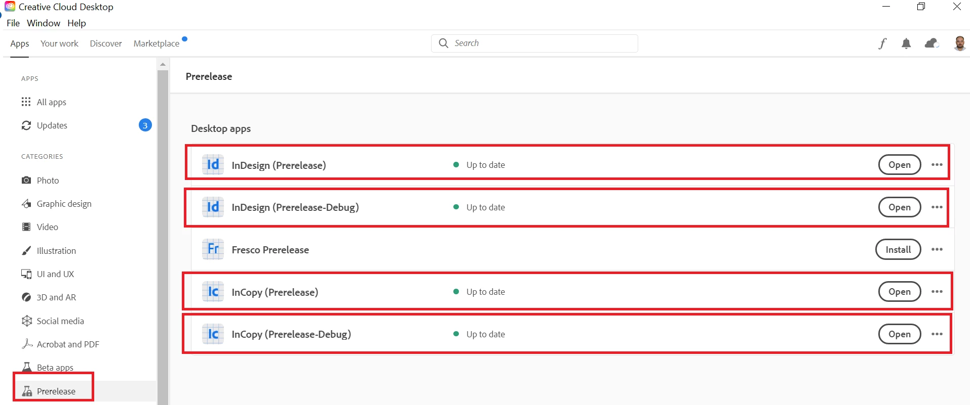Click the Photo camera icon
Screen dimensions: 970x405
click(26, 180)
